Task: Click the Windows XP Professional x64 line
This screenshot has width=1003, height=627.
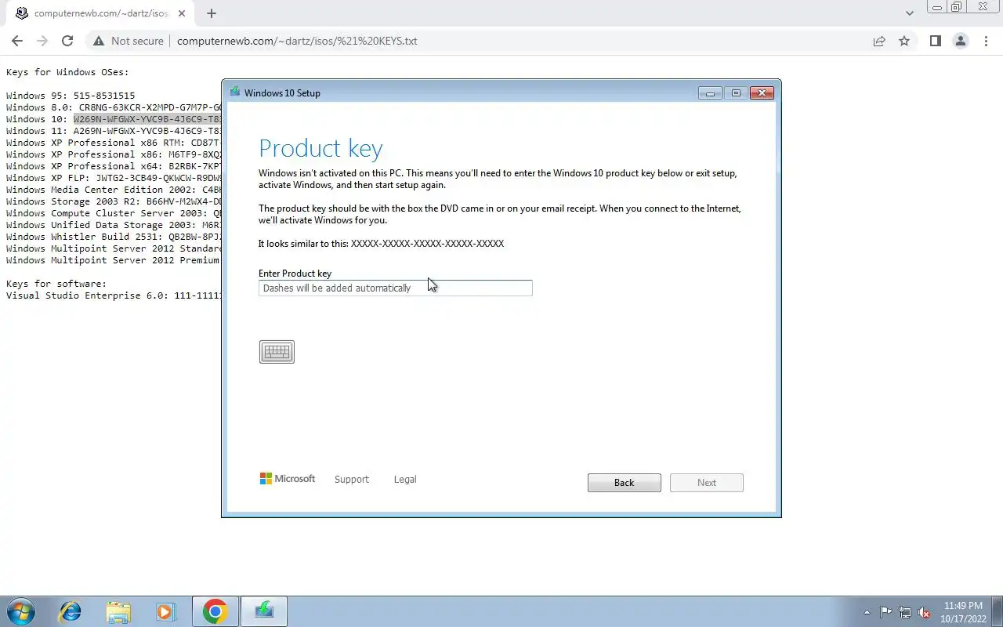Action: [x=114, y=166]
